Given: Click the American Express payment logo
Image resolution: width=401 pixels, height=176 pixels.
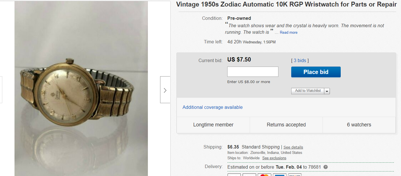Looking at the screenshot, I should [x=280, y=175].
